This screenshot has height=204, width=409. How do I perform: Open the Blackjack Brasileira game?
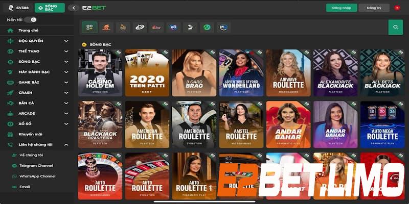(100, 124)
